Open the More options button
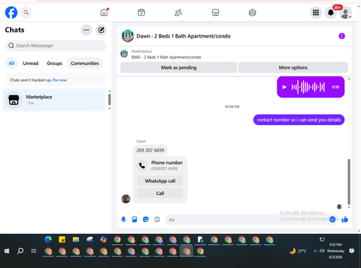The image size is (361, 268). [x=293, y=67]
